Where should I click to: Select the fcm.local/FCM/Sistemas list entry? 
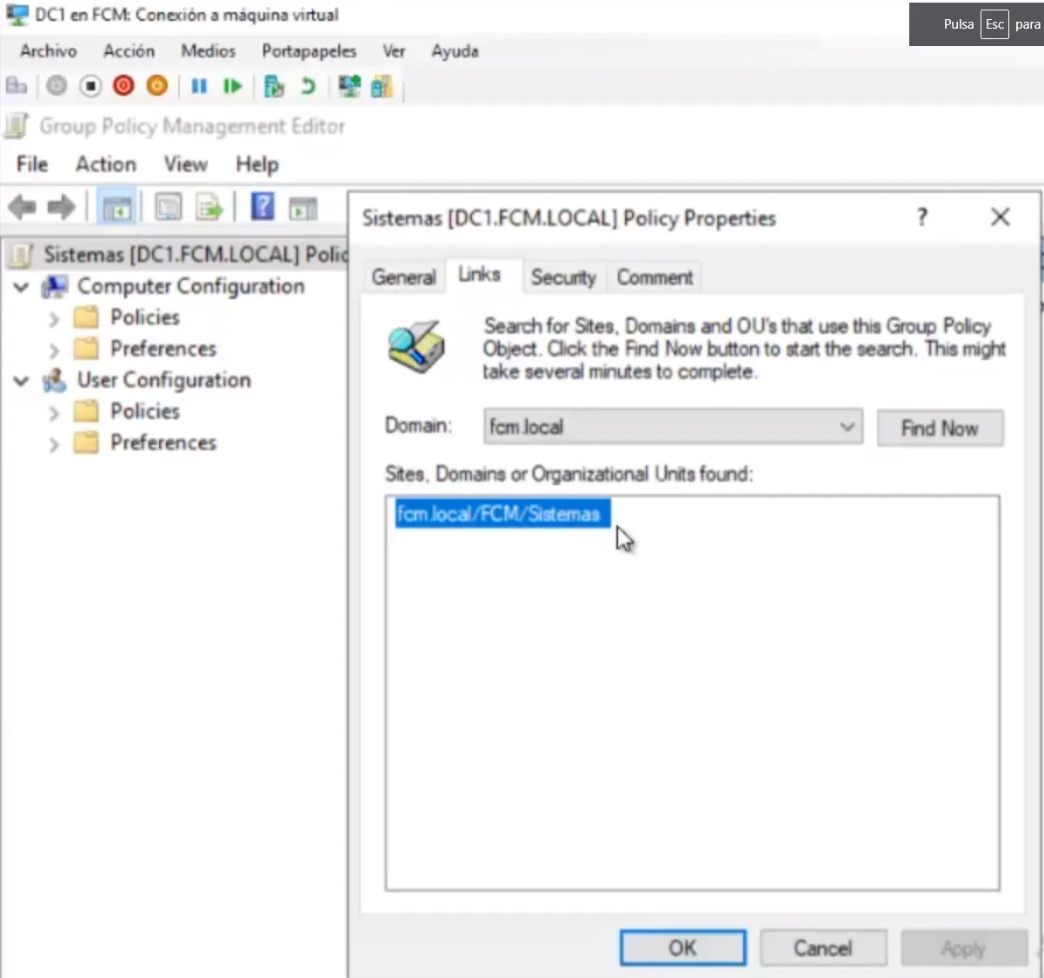pos(498,514)
